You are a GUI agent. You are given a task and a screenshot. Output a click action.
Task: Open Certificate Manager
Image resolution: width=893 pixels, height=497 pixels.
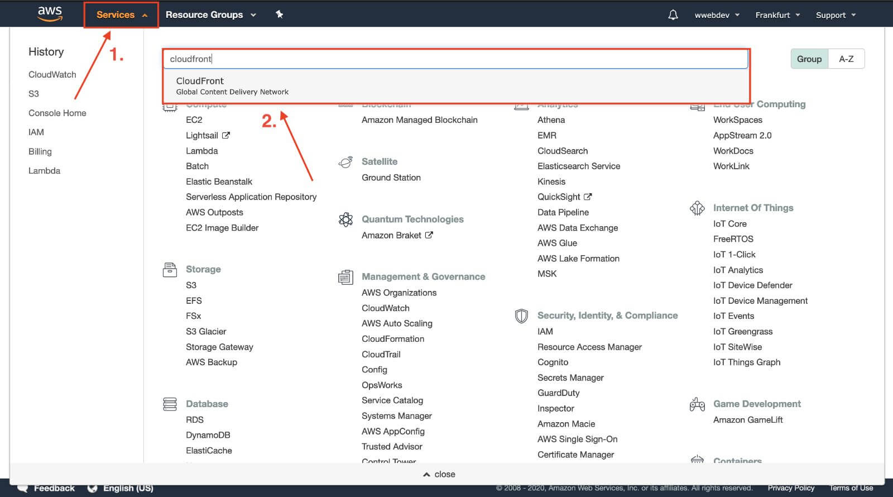tap(575, 455)
